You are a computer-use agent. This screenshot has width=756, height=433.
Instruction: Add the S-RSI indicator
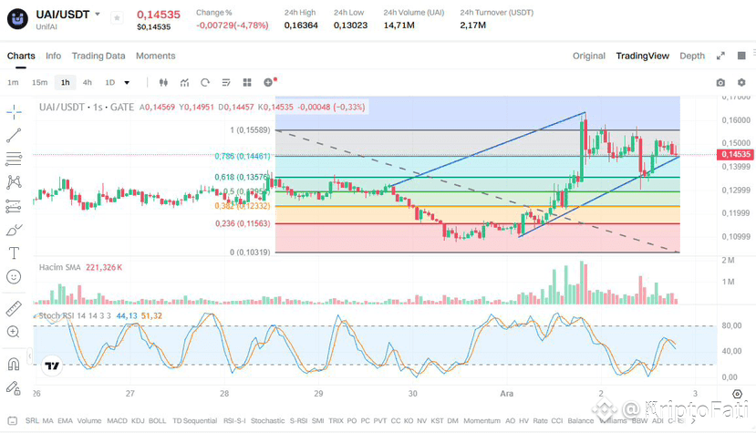(298, 421)
